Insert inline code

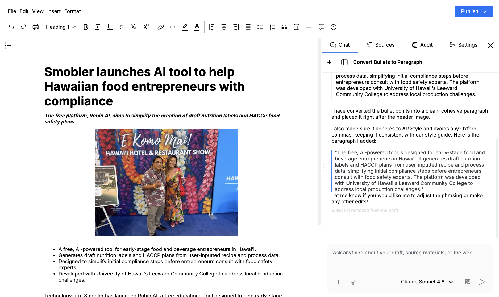tap(173, 27)
